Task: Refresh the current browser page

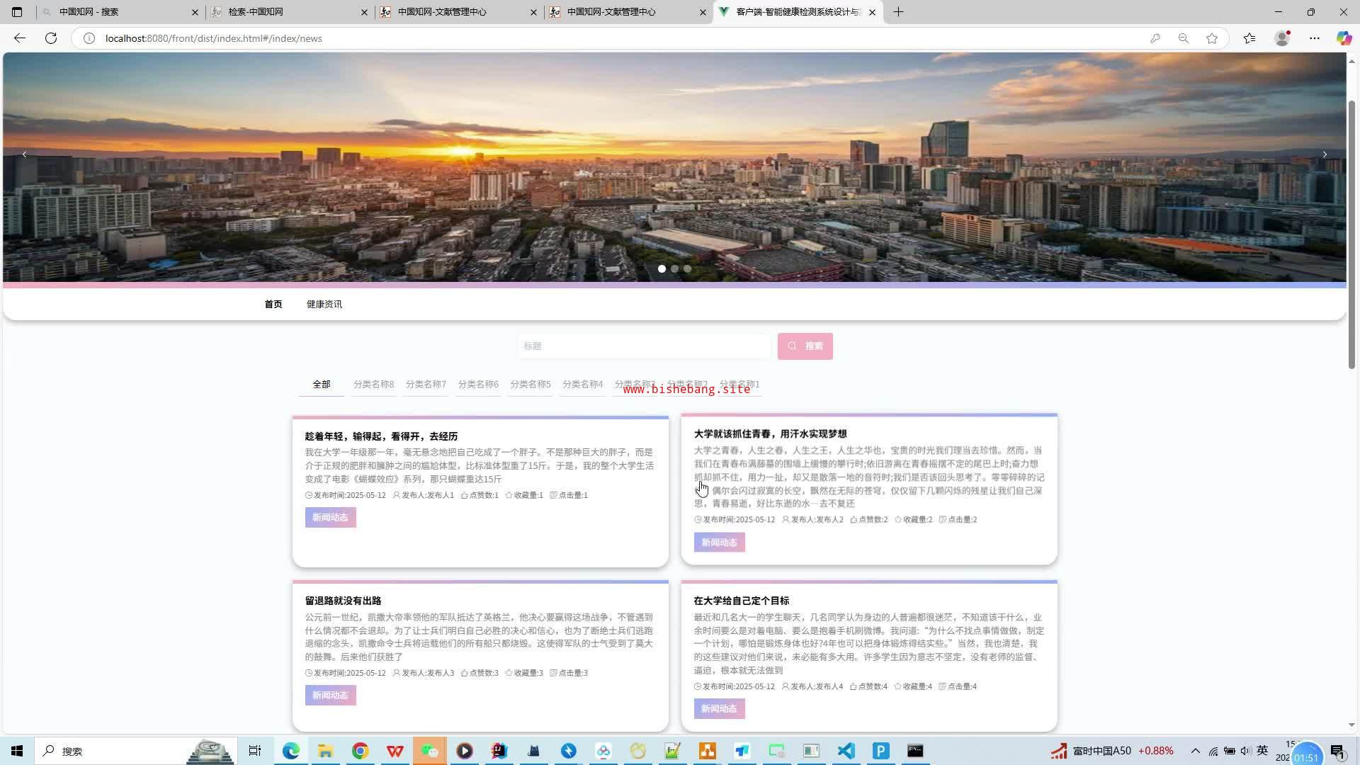Action: point(51,38)
